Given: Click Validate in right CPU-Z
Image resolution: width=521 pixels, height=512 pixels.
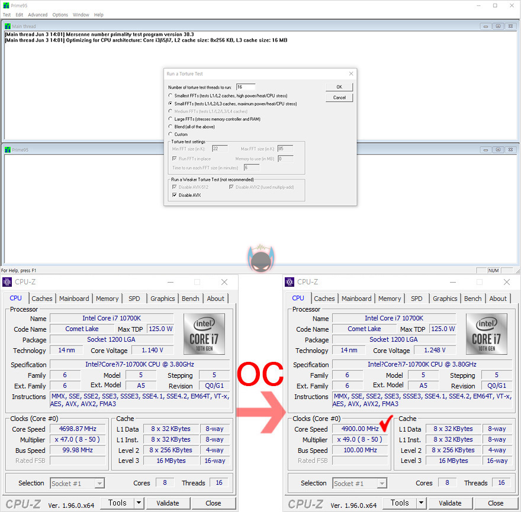Looking at the screenshot, I should (450, 503).
